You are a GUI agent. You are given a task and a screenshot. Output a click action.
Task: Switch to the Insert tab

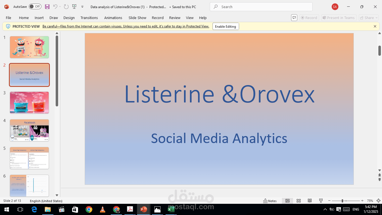tap(39, 18)
